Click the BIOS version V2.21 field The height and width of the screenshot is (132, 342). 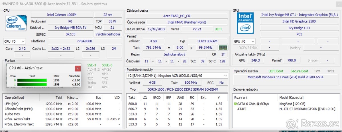[x=197, y=29]
